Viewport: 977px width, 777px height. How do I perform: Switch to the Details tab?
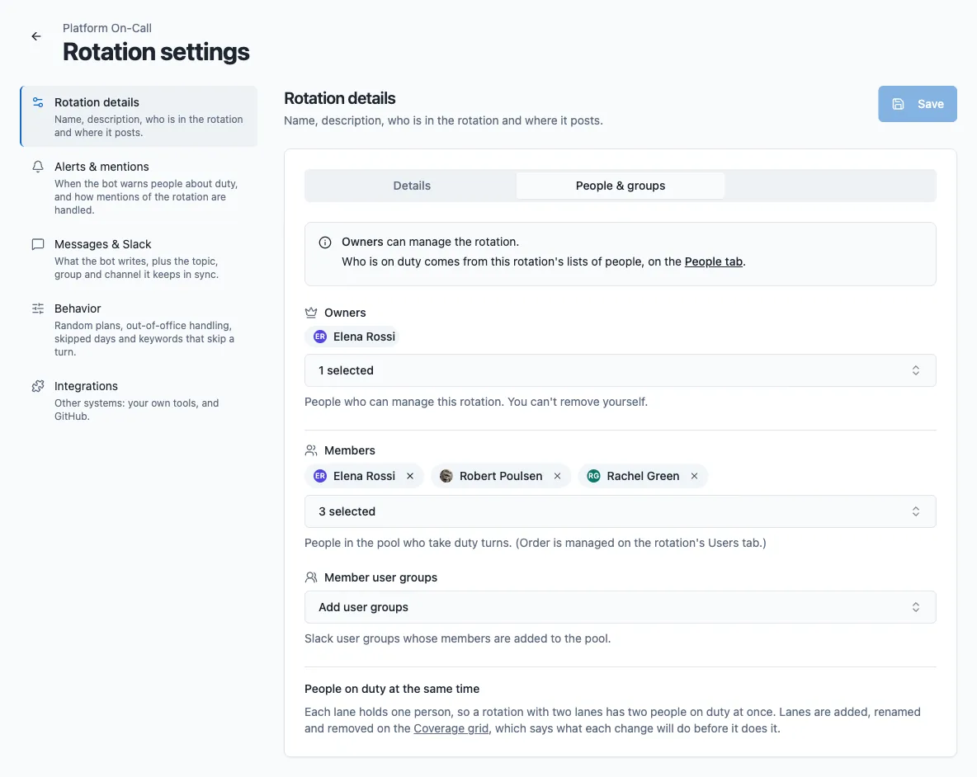(x=412, y=186)
